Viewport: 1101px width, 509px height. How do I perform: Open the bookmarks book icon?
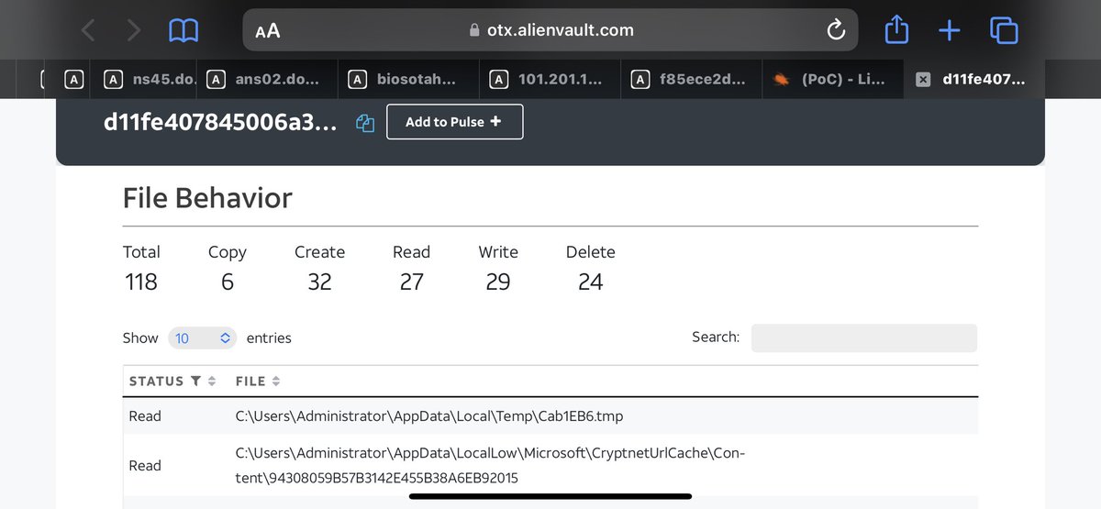[183, 30]
